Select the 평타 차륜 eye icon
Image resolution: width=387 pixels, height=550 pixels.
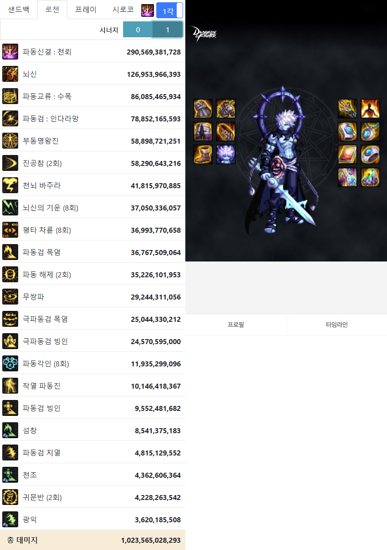10,230
